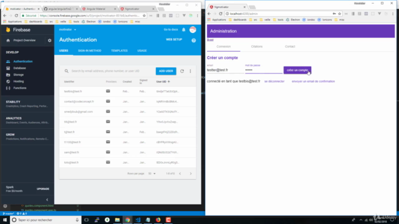Switch to the Usage tab
The width and height of the screenshot is (399, 224).
(142, 50)
